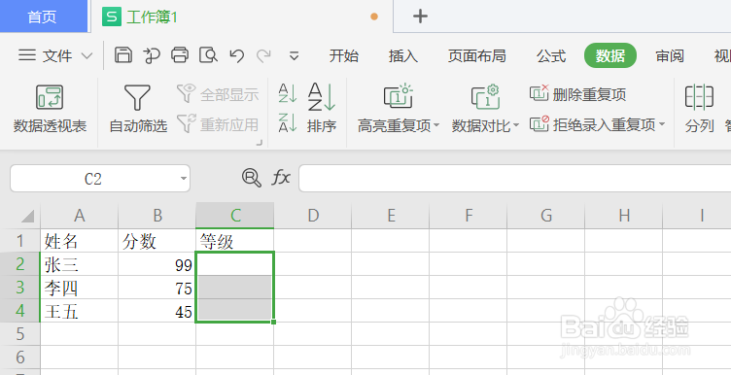Select column C header
Screen dimensions: 731x375
pyautogui.click(x=235, y=216)
